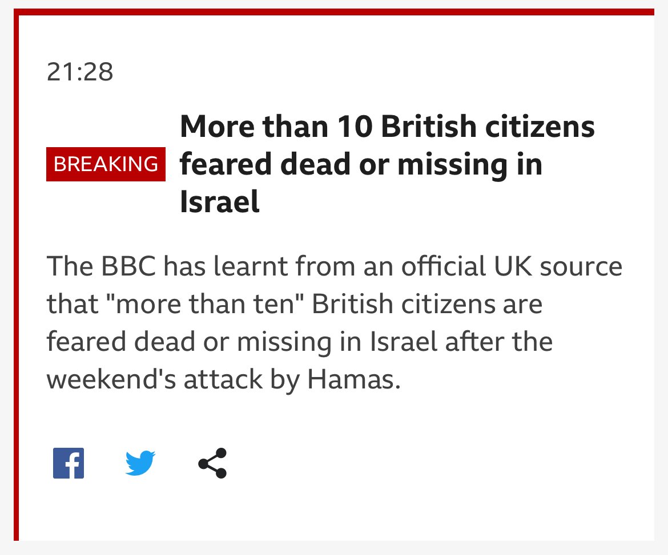Click the red top border of the post
The height and width of the screenshot is (555, 668).
coord(334,11)
